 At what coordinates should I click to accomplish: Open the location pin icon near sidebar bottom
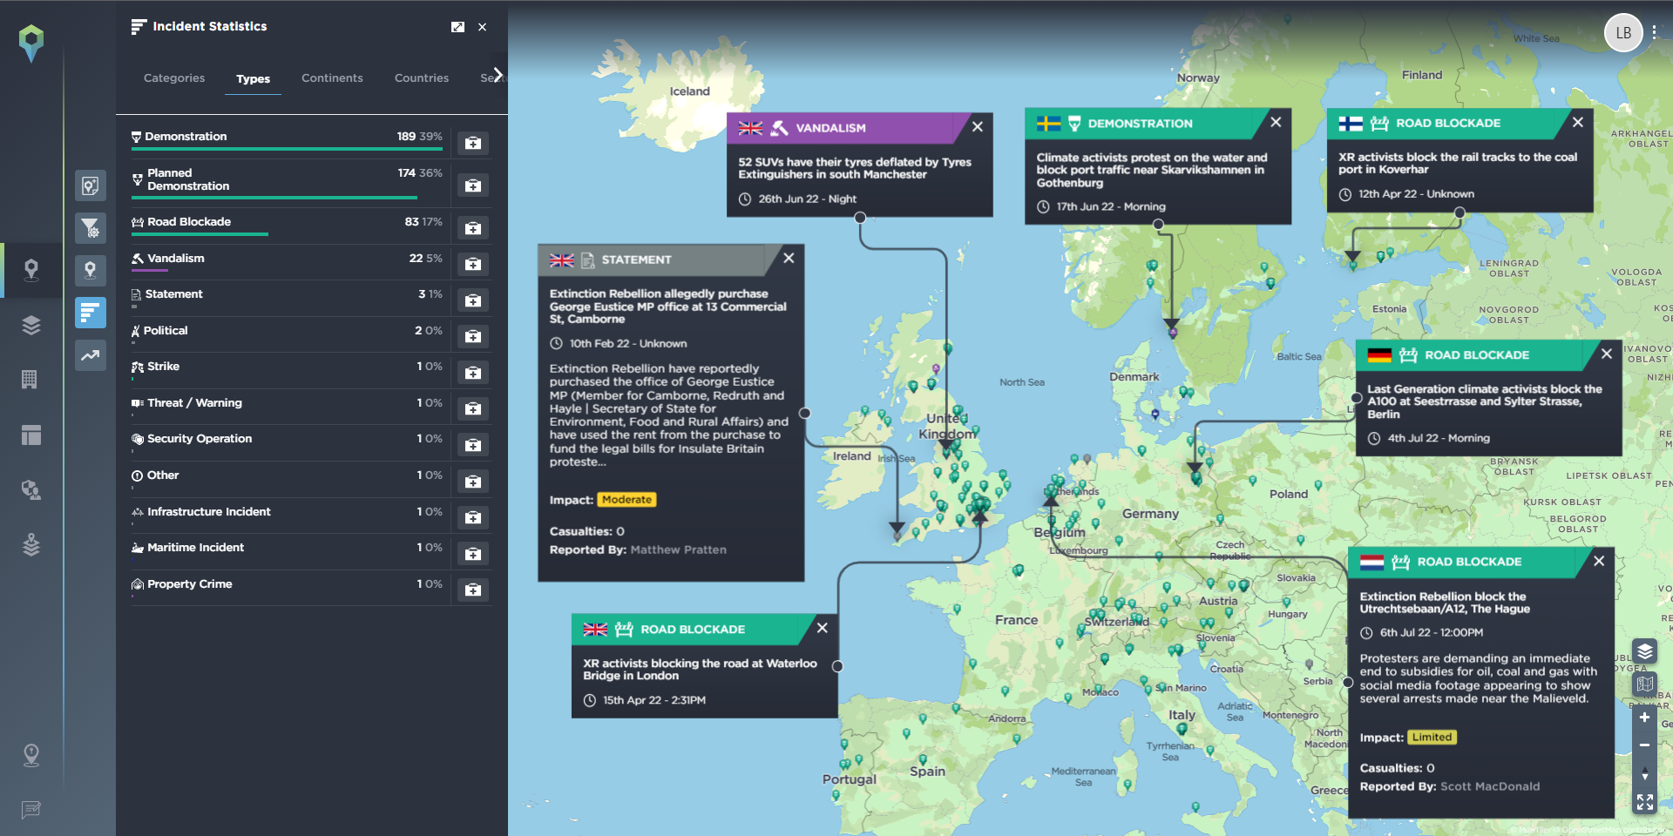pyautogui.click(x=31, y=755)
